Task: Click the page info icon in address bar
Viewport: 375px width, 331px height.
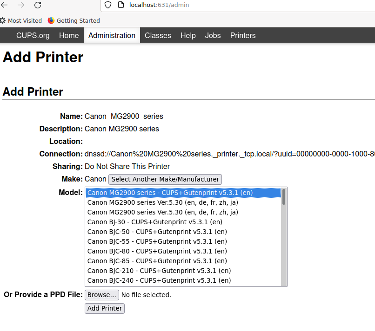Action: click(121, 5)
